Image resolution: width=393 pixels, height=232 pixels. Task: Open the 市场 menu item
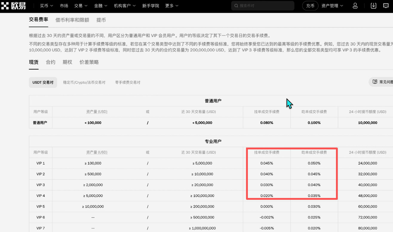(64, 5)
